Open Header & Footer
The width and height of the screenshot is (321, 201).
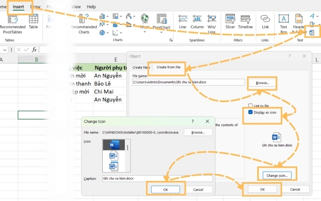point(299,24)
